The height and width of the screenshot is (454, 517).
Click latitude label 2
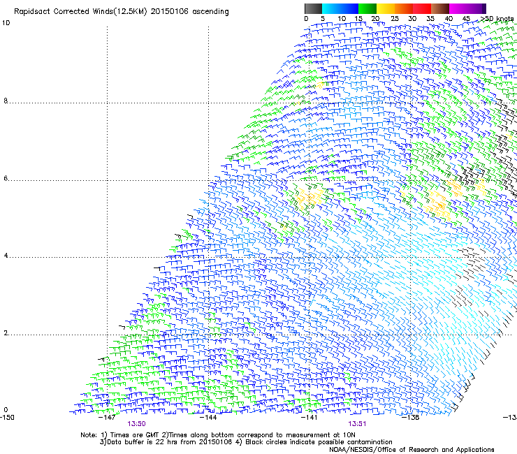coord(6,333)
